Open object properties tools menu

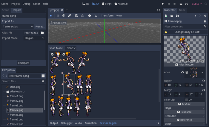pos(205,21)
